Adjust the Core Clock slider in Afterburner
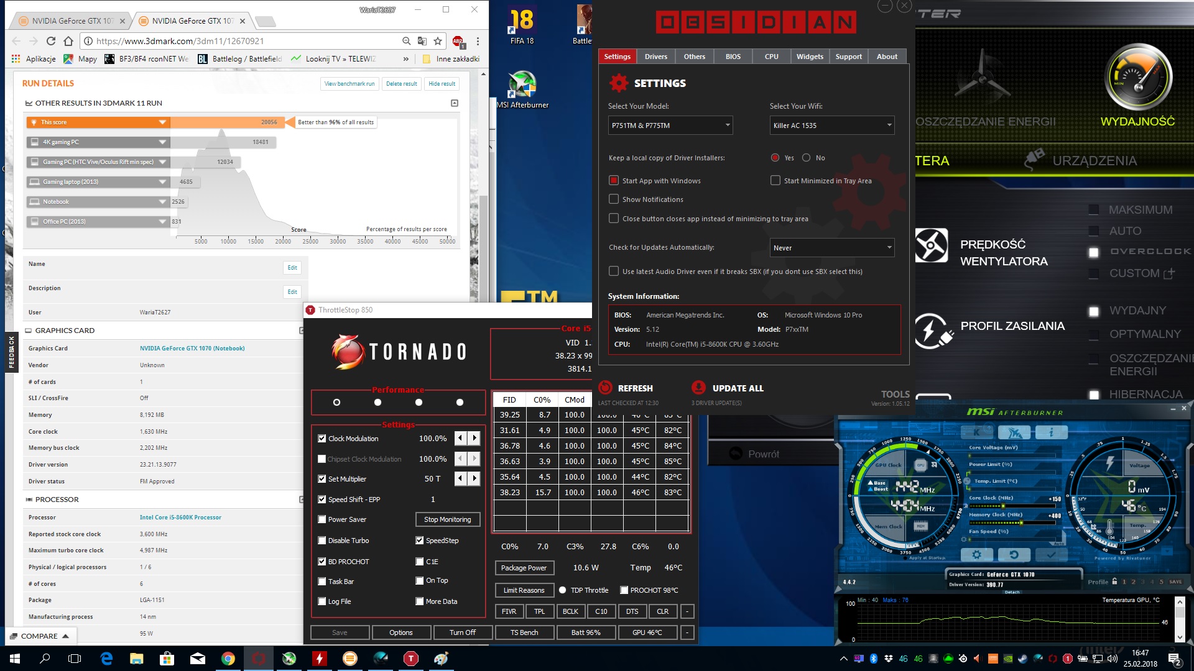This screenshot has width=1194, height=671. click(1012, 506)
